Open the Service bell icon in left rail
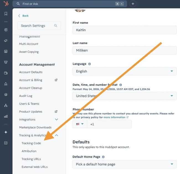Screen dimensions: 180x174 click(6, 84)
